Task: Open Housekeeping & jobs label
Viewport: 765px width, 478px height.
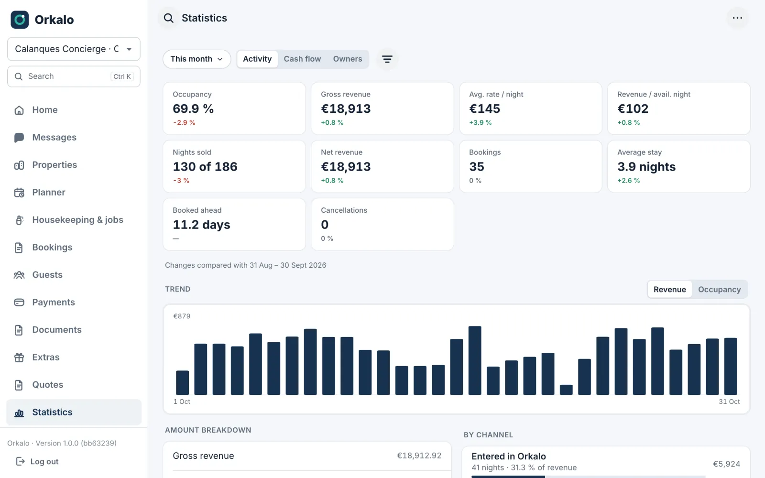Action: click(77, 220)
